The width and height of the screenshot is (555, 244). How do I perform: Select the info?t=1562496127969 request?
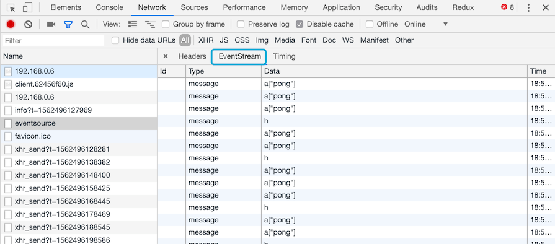(79, 110)
